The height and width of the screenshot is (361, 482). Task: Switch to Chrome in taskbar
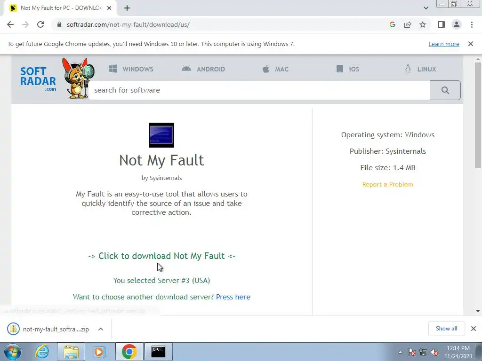click(x=129, y=352)
